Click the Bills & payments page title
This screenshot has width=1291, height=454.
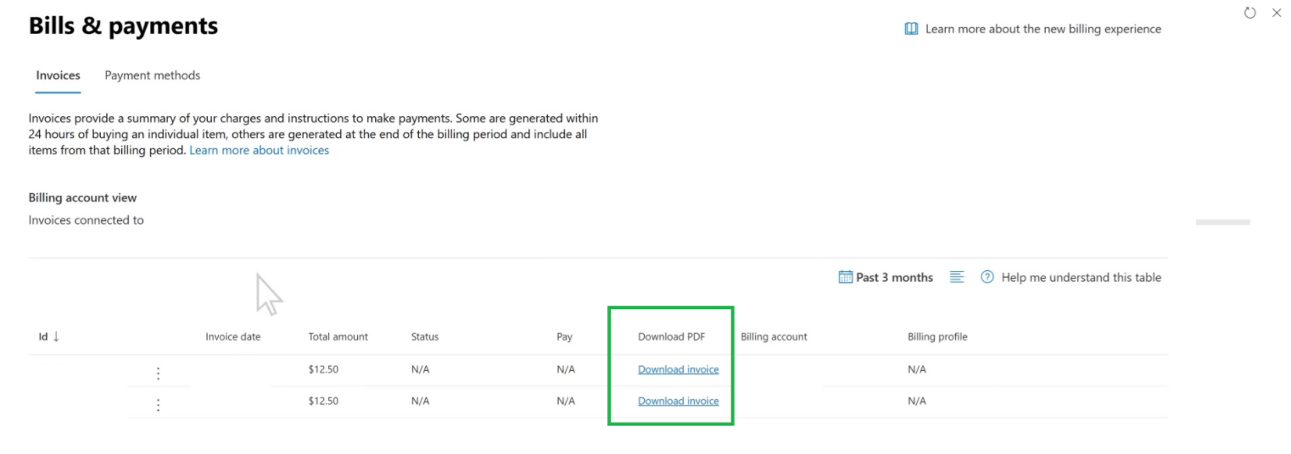(x=123, y=26)
